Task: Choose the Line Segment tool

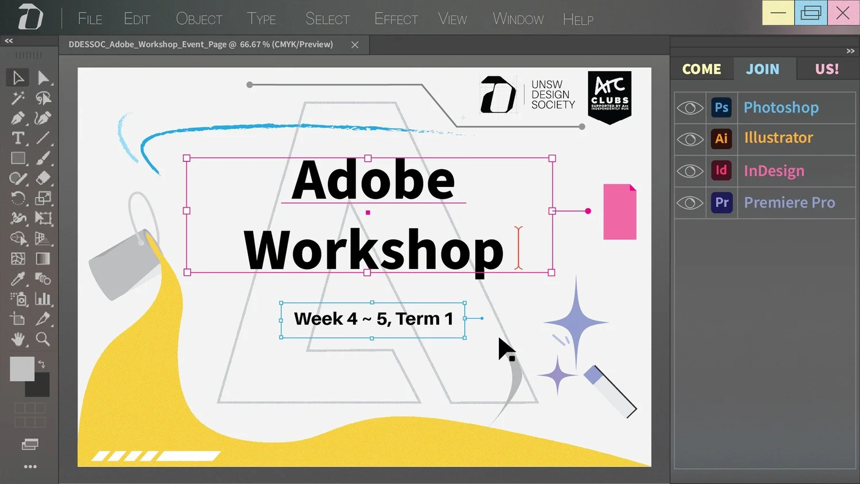Action: tap(43, 138)
